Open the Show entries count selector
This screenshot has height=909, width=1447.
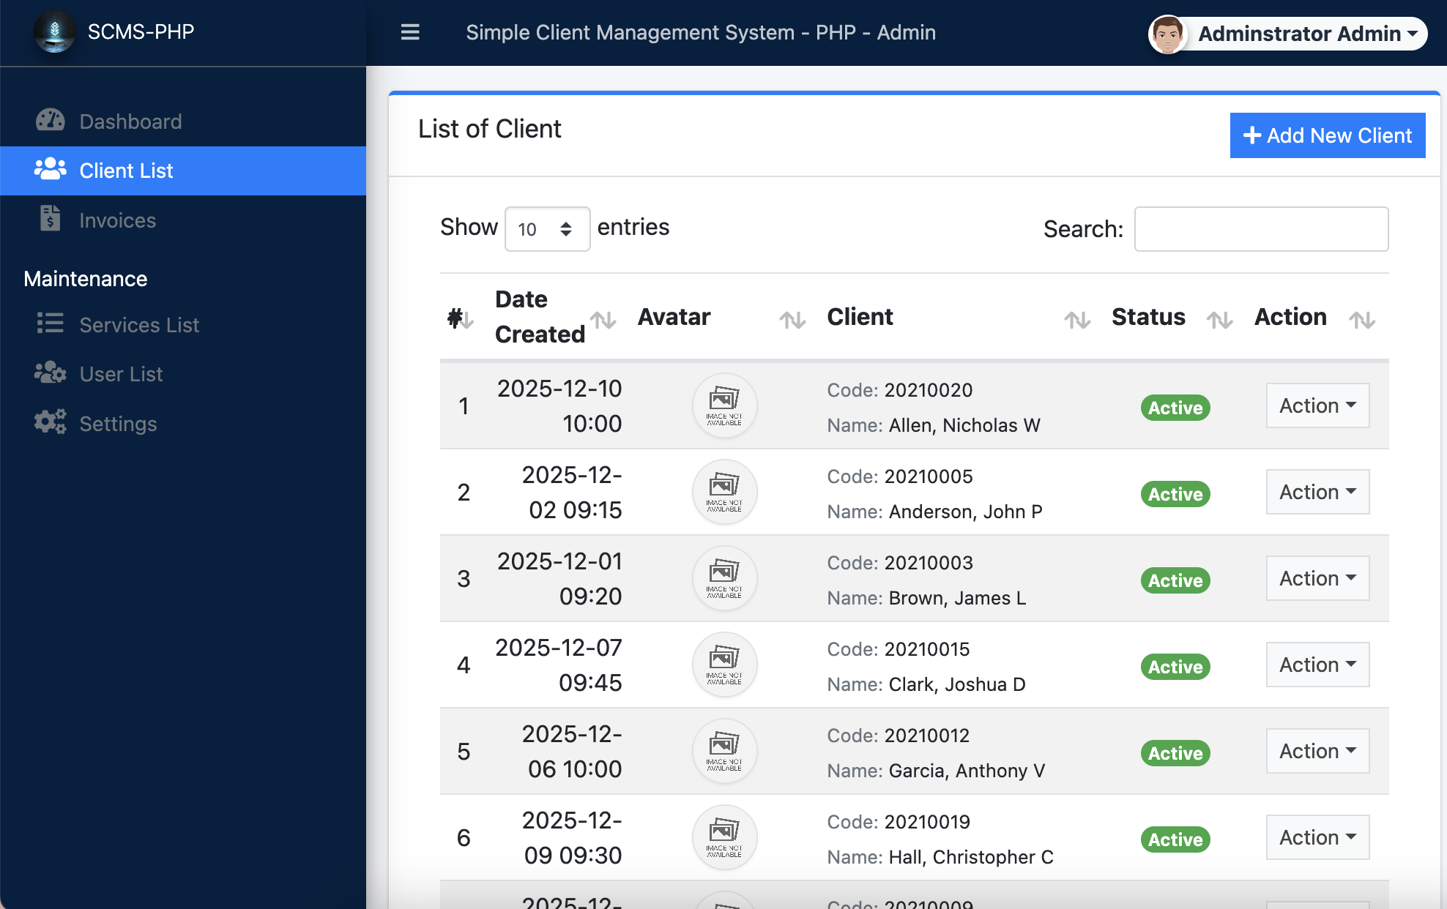click(x=547, y=228)
